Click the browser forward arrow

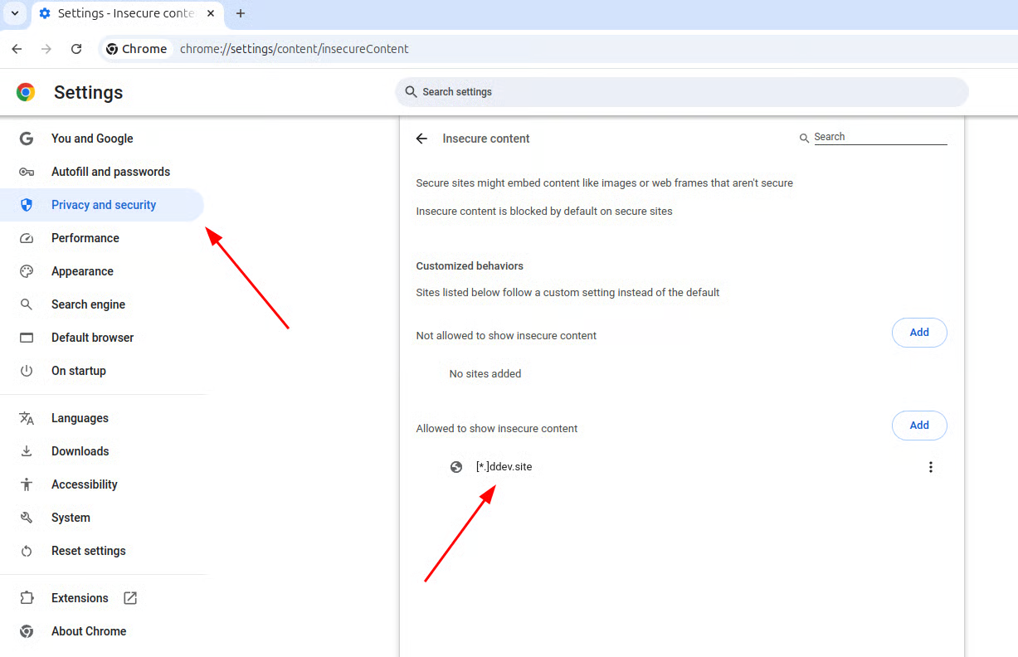[46, 49]
